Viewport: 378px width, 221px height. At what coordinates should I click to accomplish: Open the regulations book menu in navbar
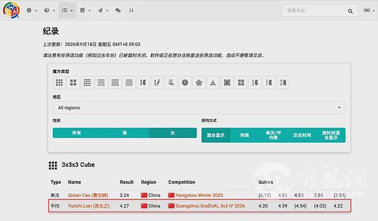click(85, 10)
